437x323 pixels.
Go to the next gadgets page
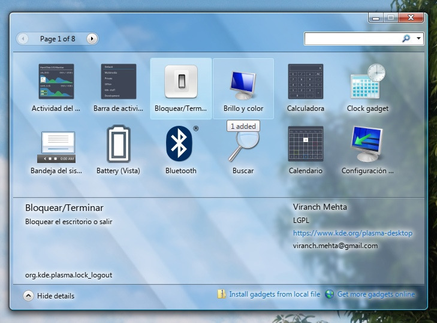point(92,39)
